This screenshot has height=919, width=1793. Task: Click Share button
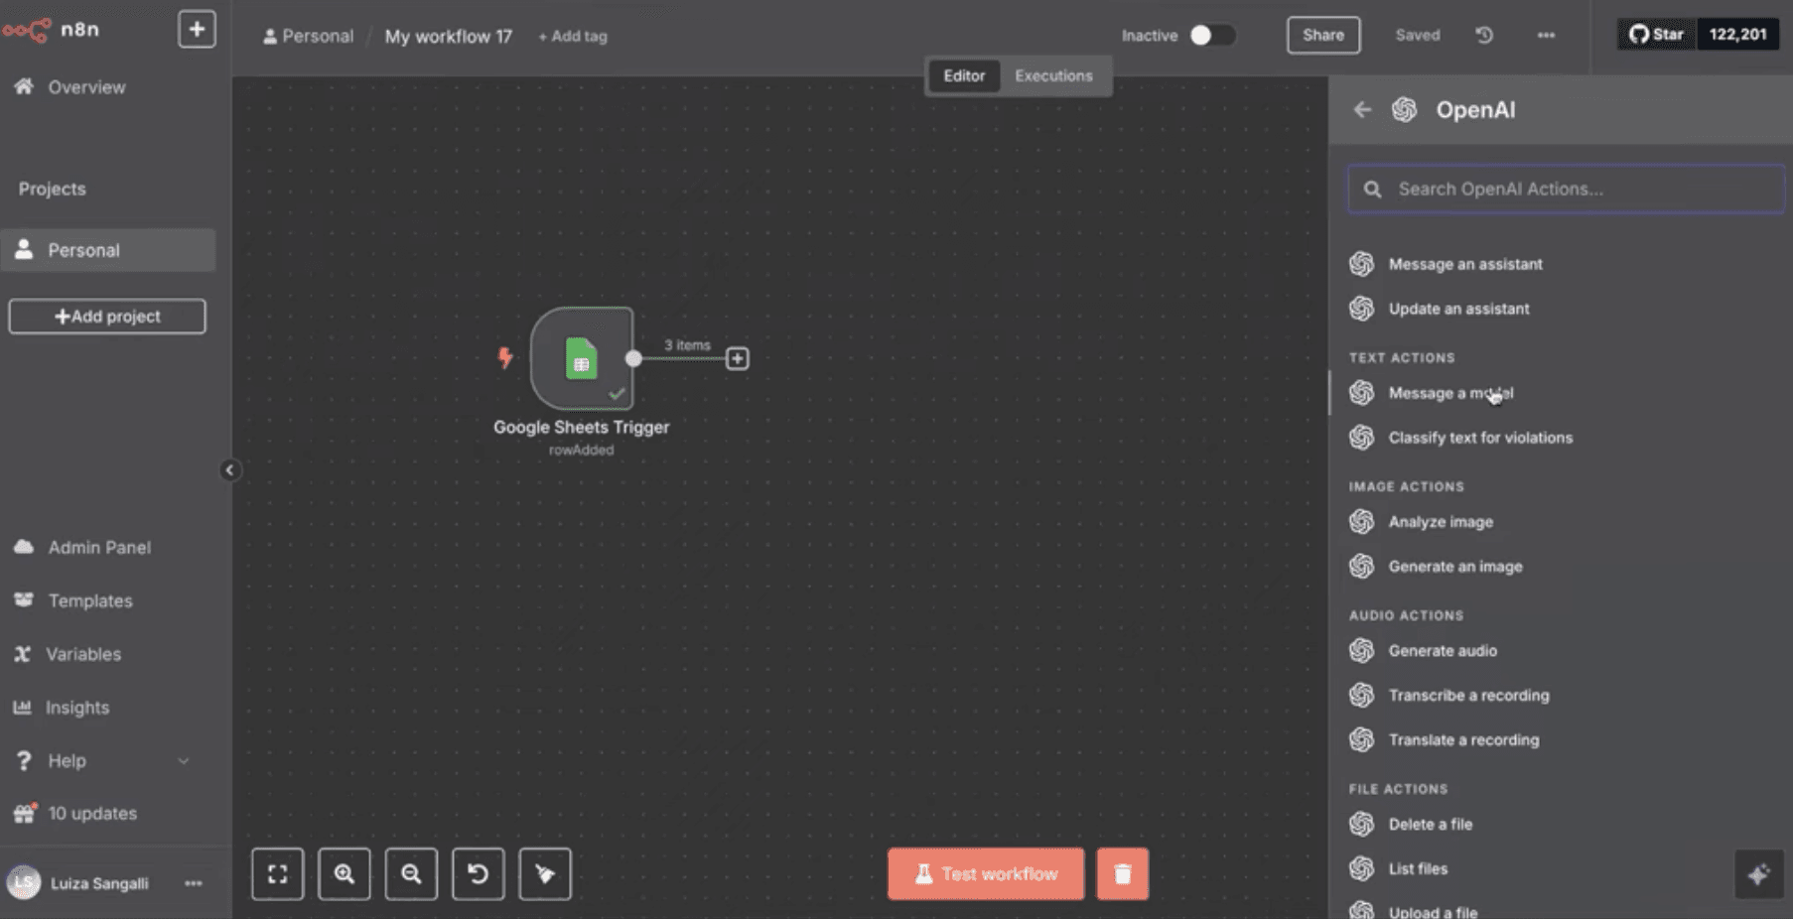(1323, 35)
